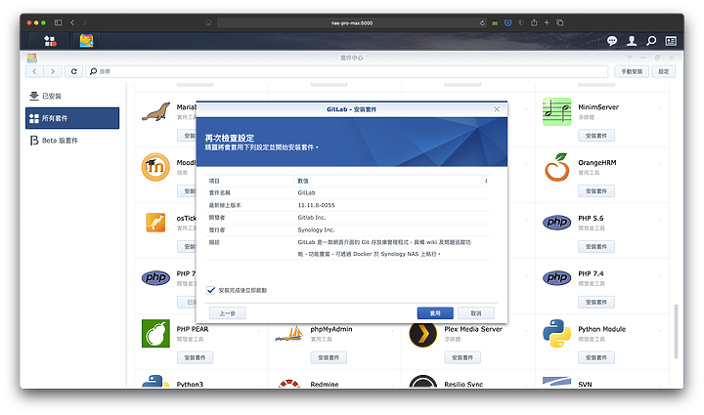Open the DSM main menu icon
The image size is (704, 415).
[50, 41]
